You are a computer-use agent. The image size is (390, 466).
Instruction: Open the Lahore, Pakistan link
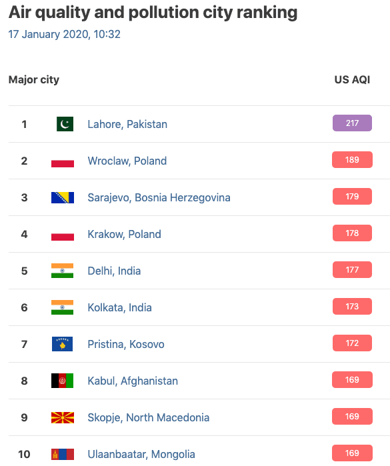click(x=127, y=124)
